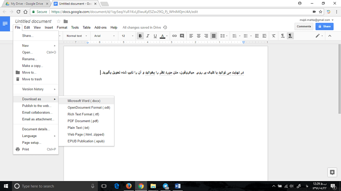Click the insert link icon
The height and width of the screenshot is (191, 341).
[174, 36]
